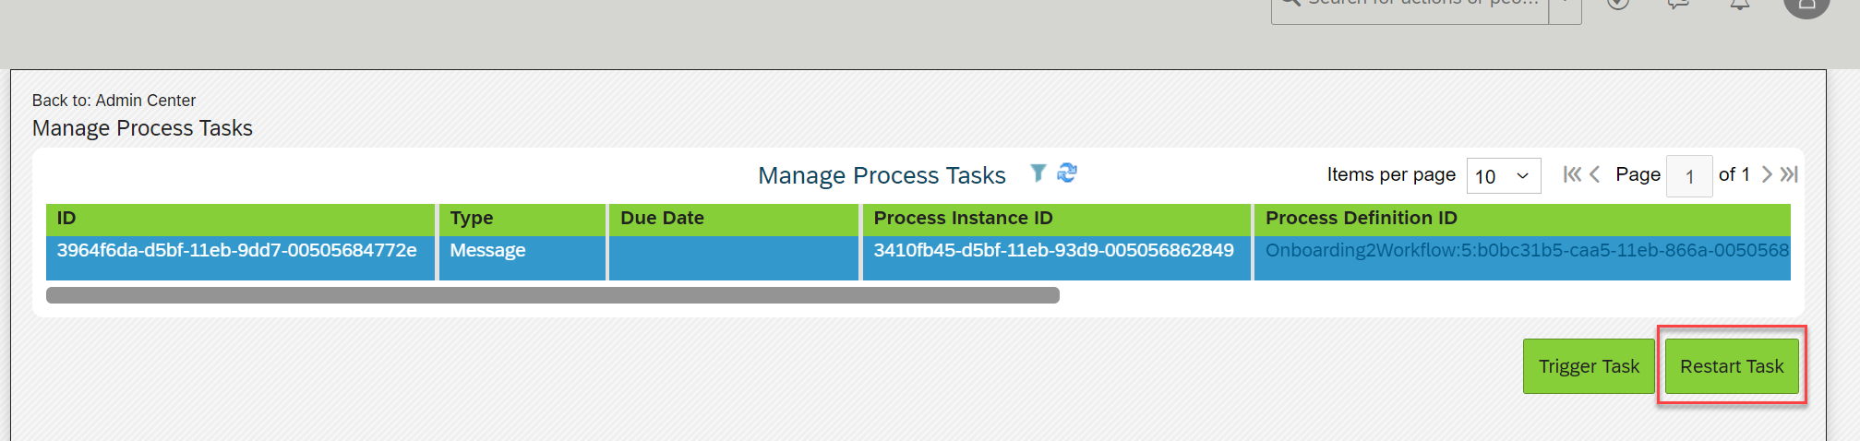Select the task row with ID 3964f6da
This screenshot has width=1860, height=441.
918,257
